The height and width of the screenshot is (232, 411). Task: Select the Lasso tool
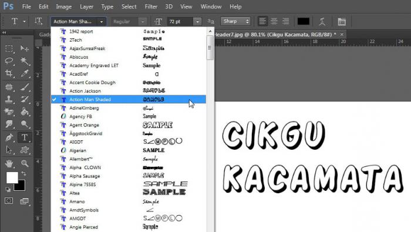[9, 61]
